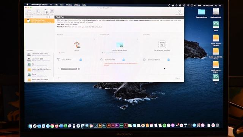Open the Apple menu

[x=27, y=5]
